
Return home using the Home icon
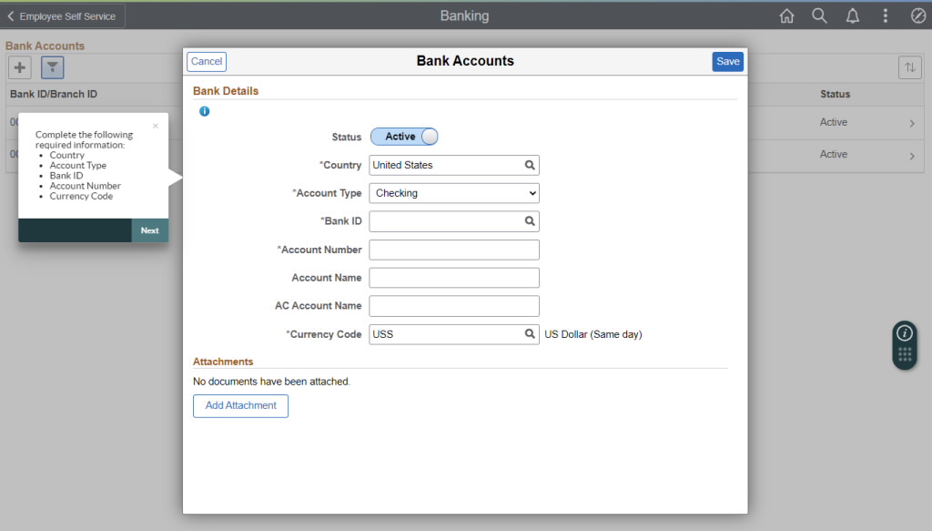(x=786, y=15)
